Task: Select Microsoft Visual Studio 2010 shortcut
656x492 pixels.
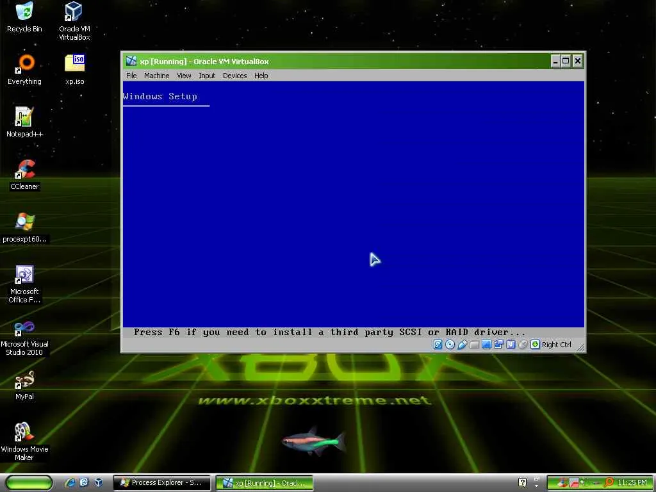Action: (24, 337)
